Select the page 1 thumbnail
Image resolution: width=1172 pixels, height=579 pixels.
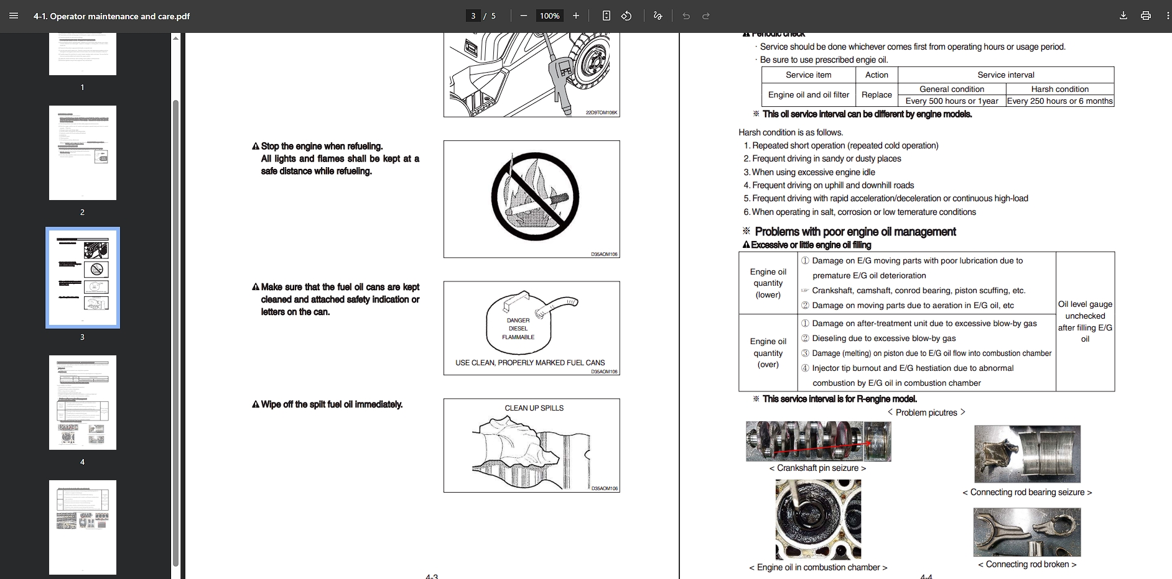click(82, 53)
